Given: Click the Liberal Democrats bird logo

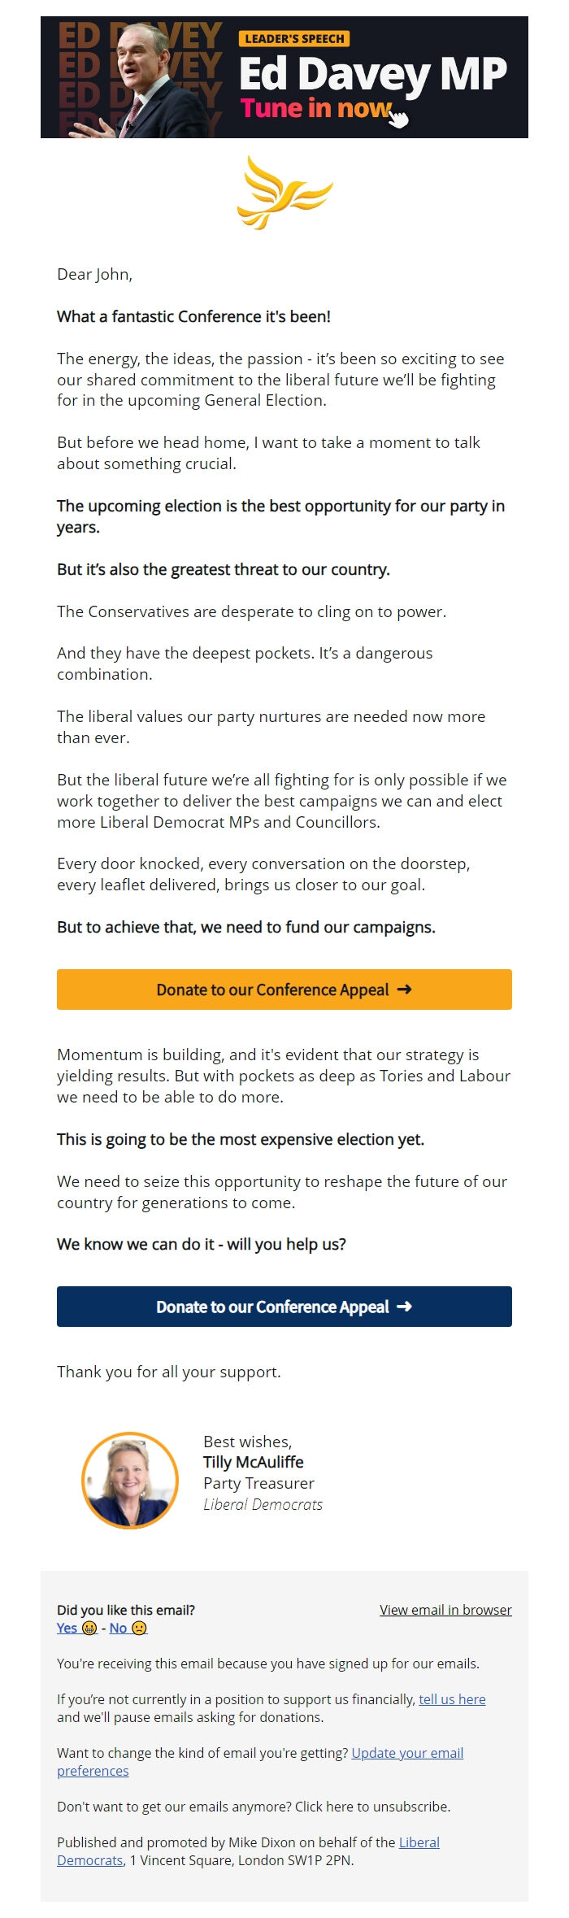Looking at the screenshot, I should 283,195.
